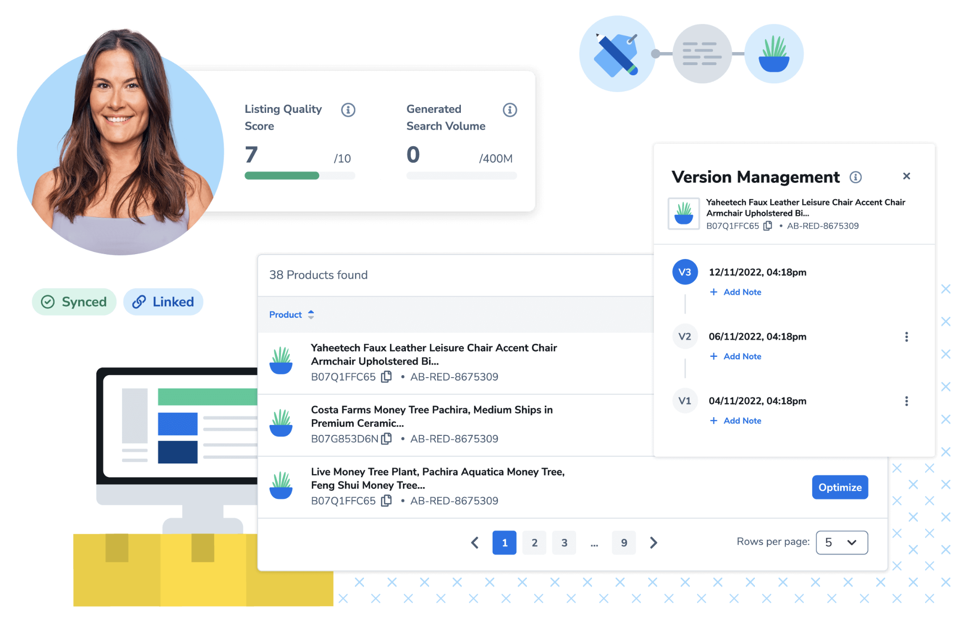Select the V3 version badge
Screen dimensions: 968x625
(x=685, y=272)
